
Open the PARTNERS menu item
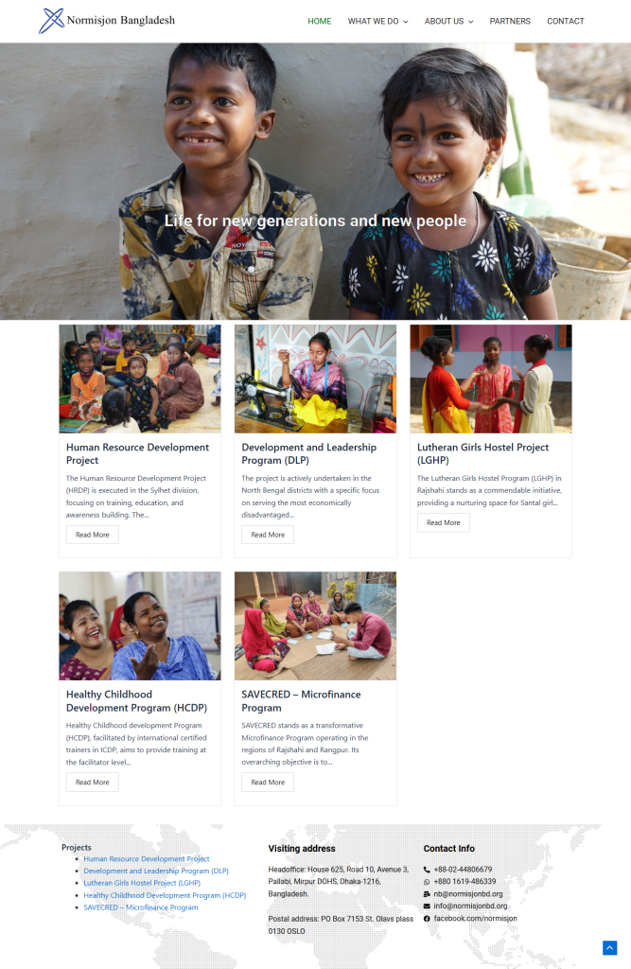click(x=510, y=21)
